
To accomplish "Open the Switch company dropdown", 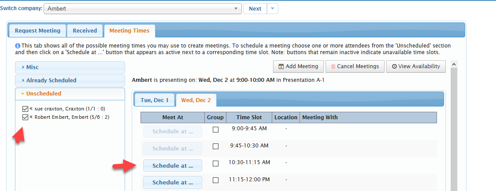I will click(143, 9).
